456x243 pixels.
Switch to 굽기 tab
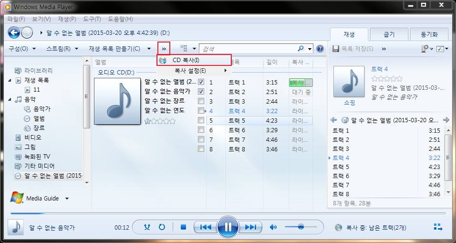389,34
